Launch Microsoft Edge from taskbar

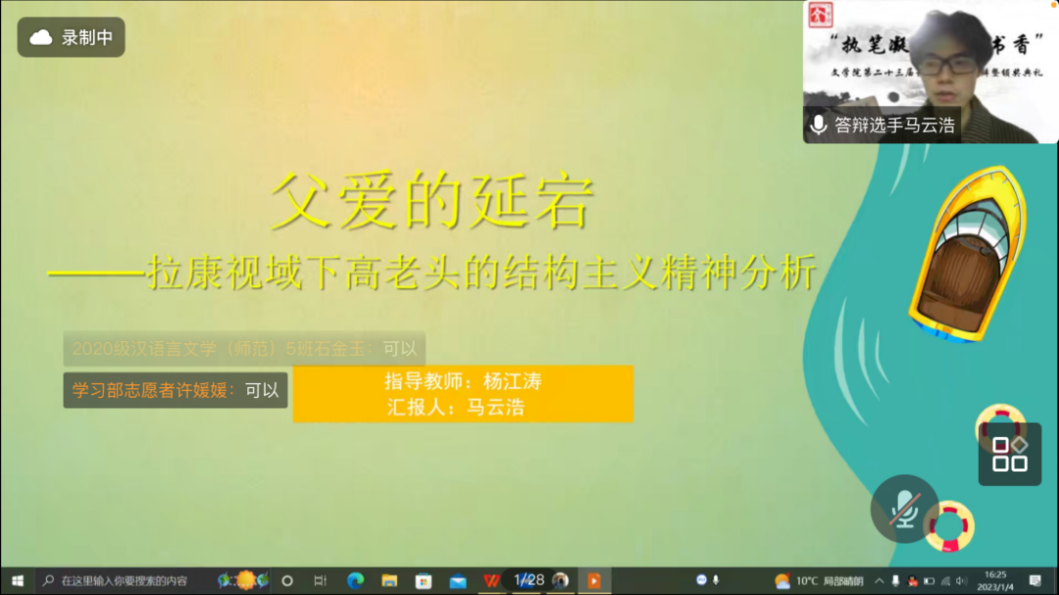pos(355,580)
